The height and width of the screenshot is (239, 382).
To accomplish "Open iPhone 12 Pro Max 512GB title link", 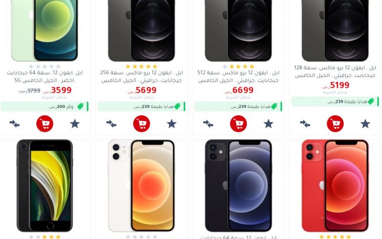I will tap(238, 76).
